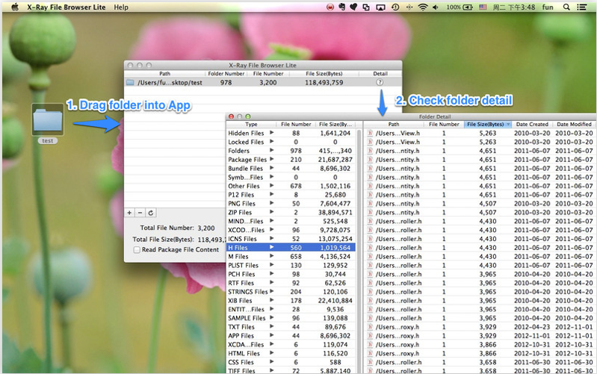Screen dimensions: 597x374
Task: Click the battery status icon
Action: pos(468,7)
